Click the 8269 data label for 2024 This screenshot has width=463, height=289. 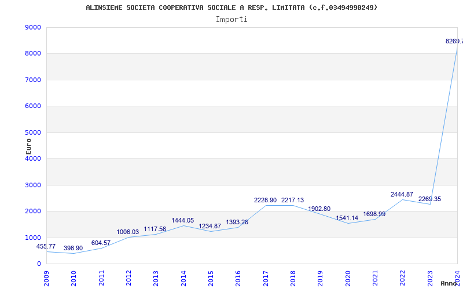coord(454,41)
